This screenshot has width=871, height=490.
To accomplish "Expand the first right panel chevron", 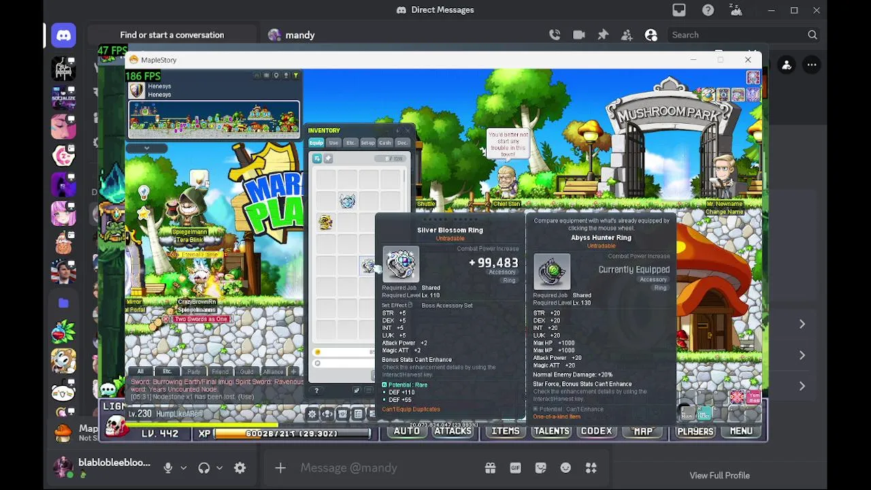I will 802,325.
